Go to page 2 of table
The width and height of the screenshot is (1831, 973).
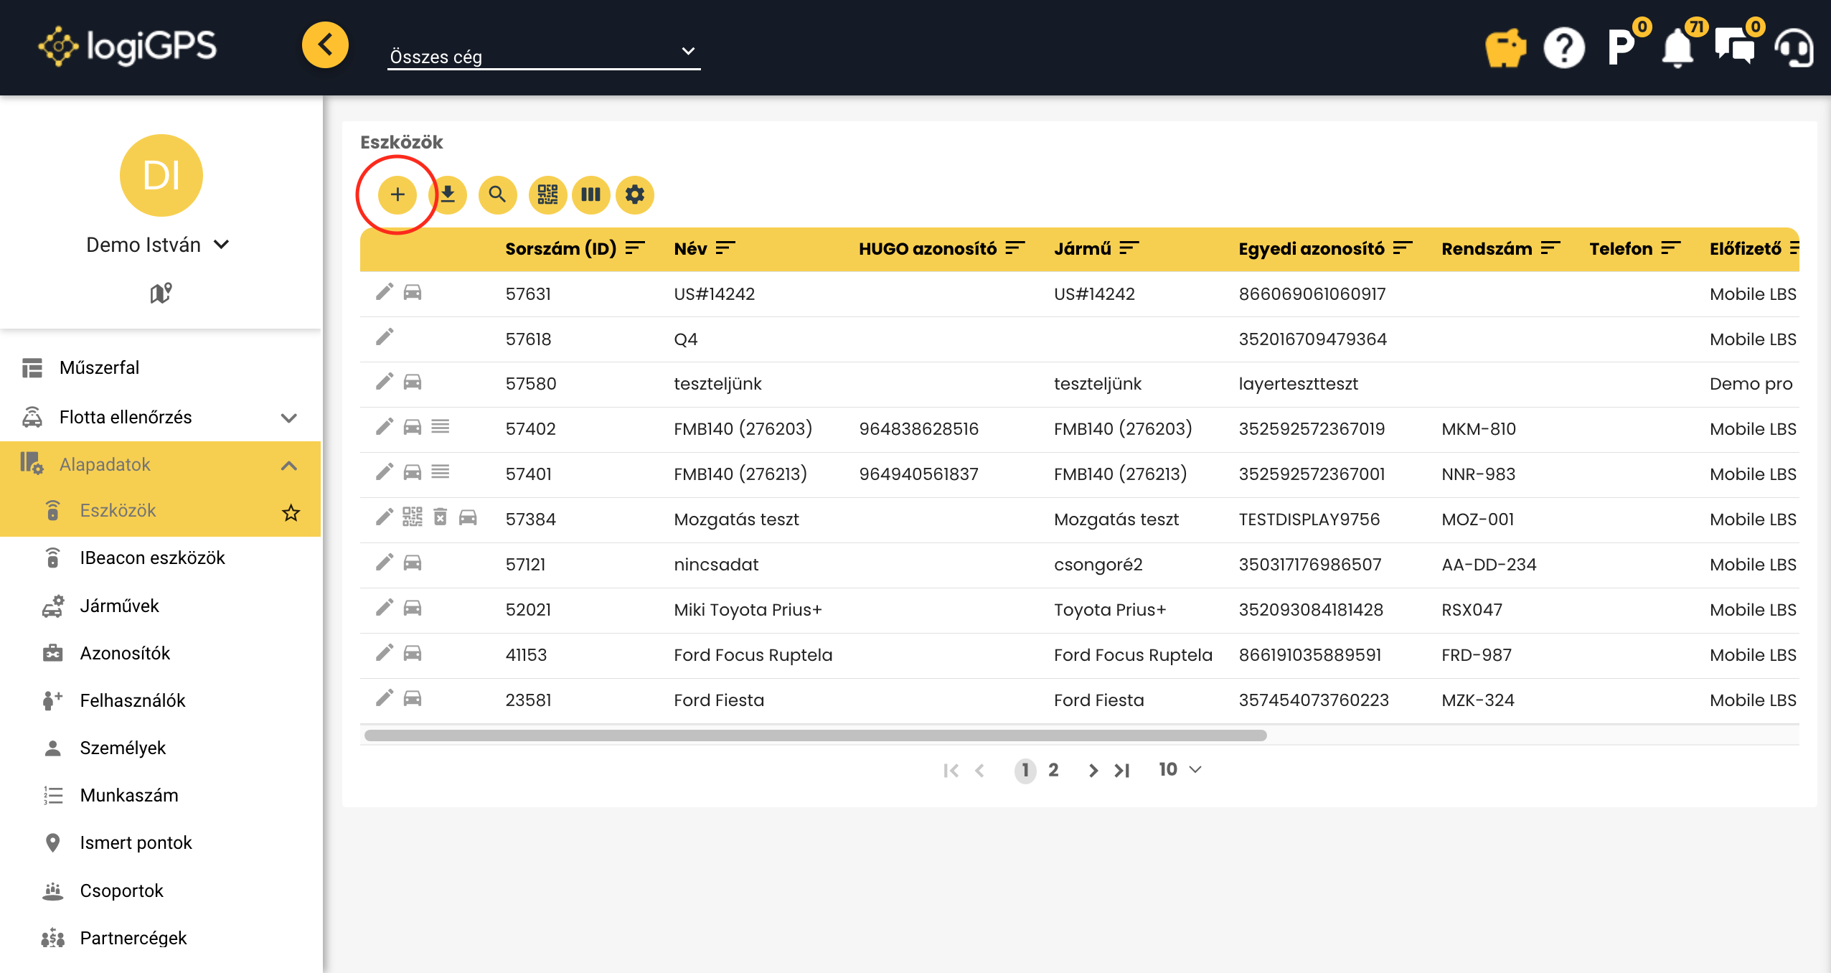(1053, 770)
